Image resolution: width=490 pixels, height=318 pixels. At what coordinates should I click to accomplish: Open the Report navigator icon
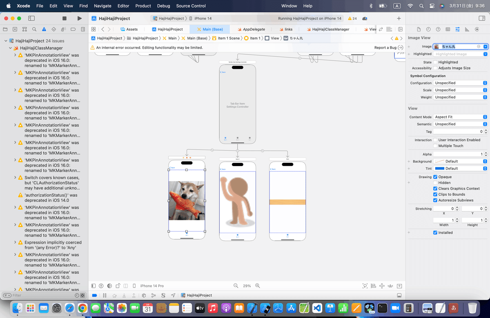coord(83,29)
